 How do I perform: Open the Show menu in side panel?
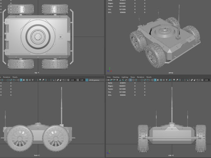133,77
